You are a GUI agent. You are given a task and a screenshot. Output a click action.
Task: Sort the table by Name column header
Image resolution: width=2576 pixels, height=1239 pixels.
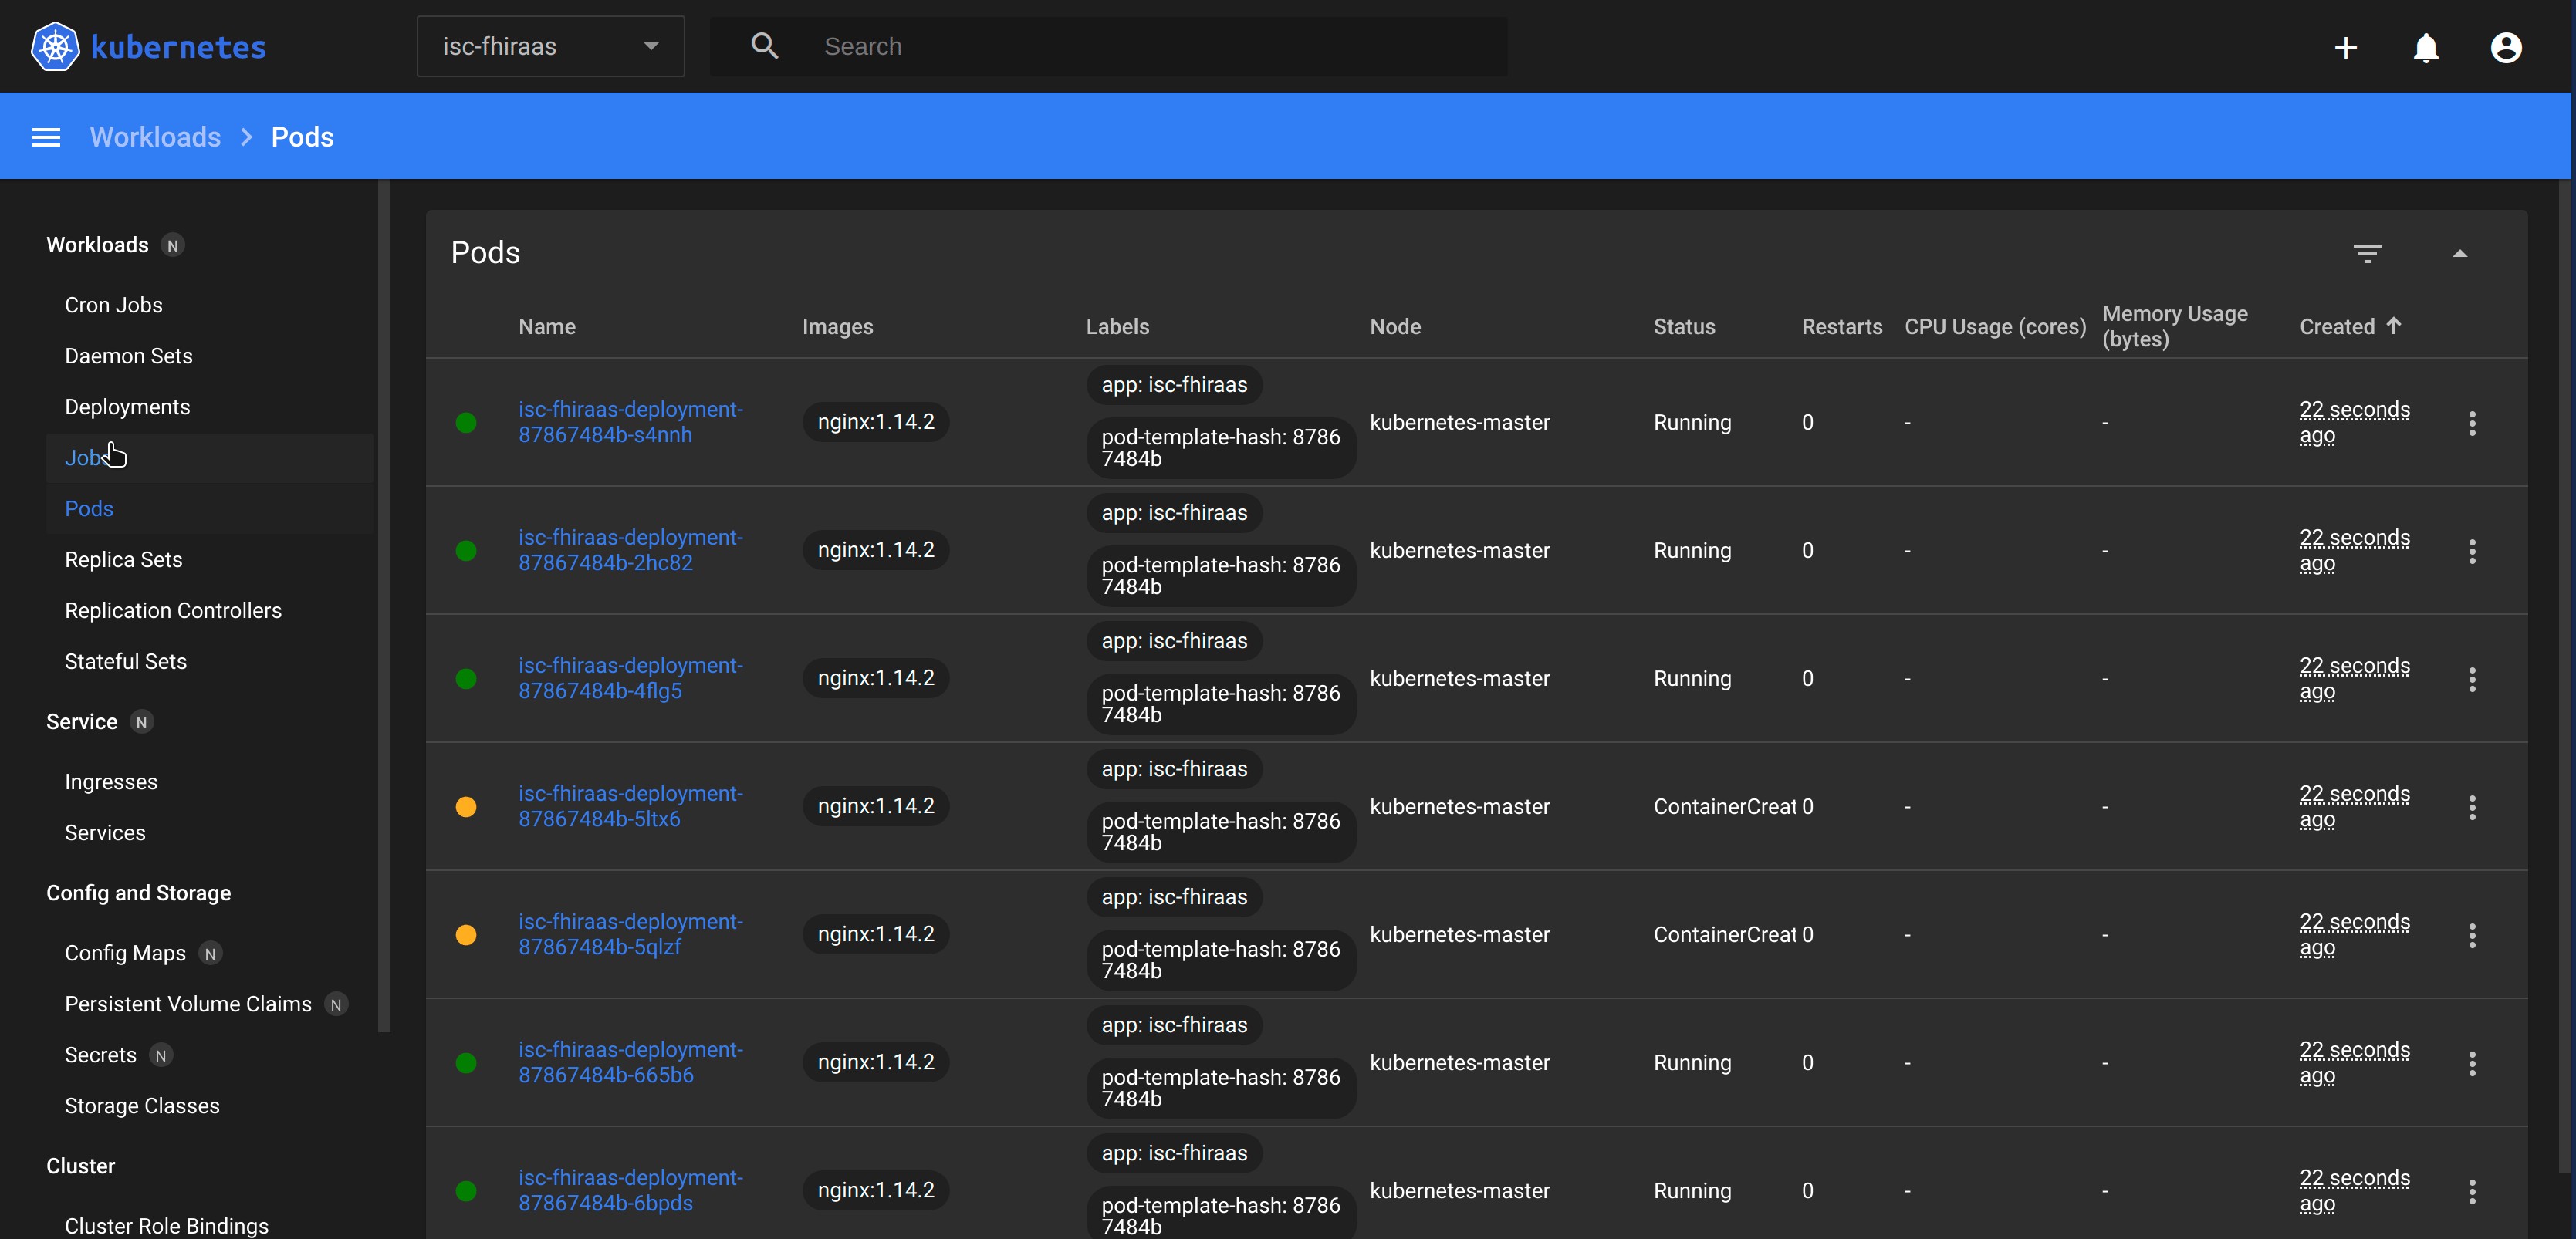click(x=546, y=327)
